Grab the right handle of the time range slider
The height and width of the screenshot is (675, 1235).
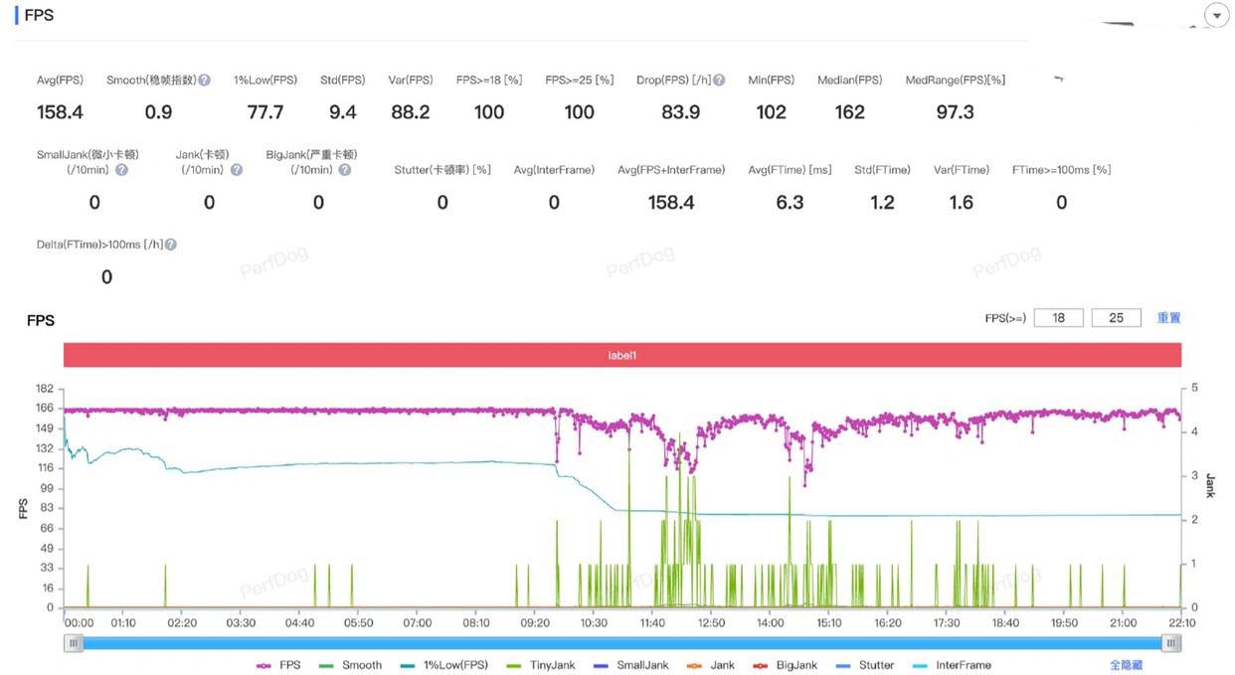(1172, 643)
